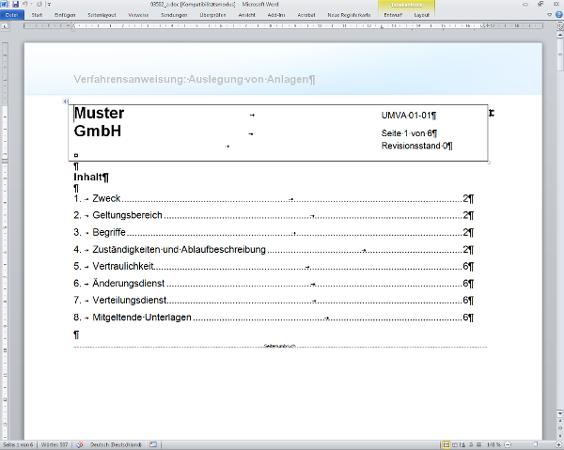Click the table move handle icon
This screenshot has height=450, width=564.
66,101
